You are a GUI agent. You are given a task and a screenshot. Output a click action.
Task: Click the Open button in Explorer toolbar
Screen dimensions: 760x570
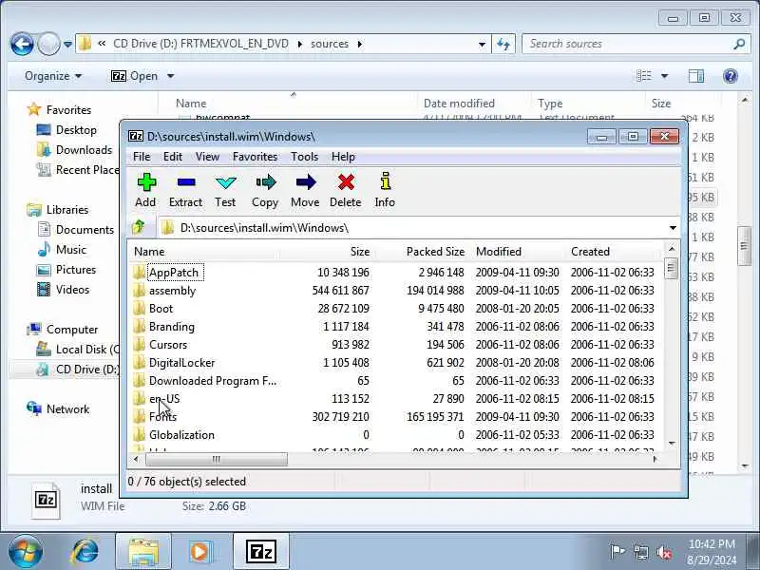click(134, 76)
